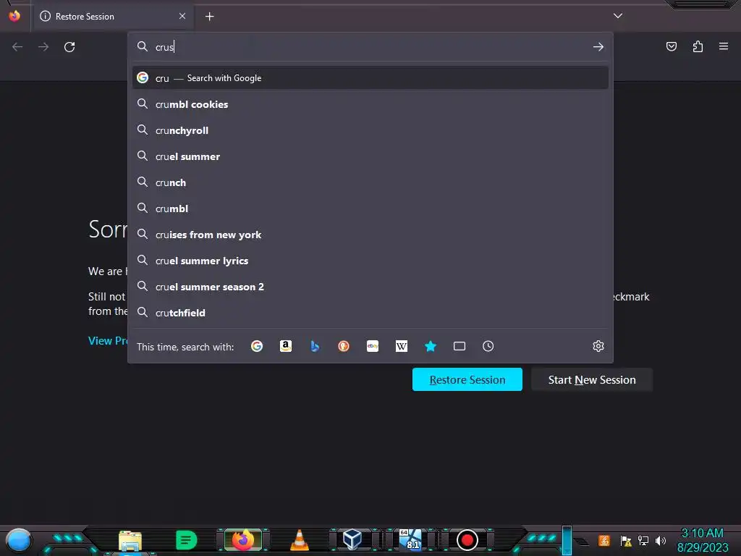Open VirtualBox from the taskbar
741x556 pixels.
point(352,540)
